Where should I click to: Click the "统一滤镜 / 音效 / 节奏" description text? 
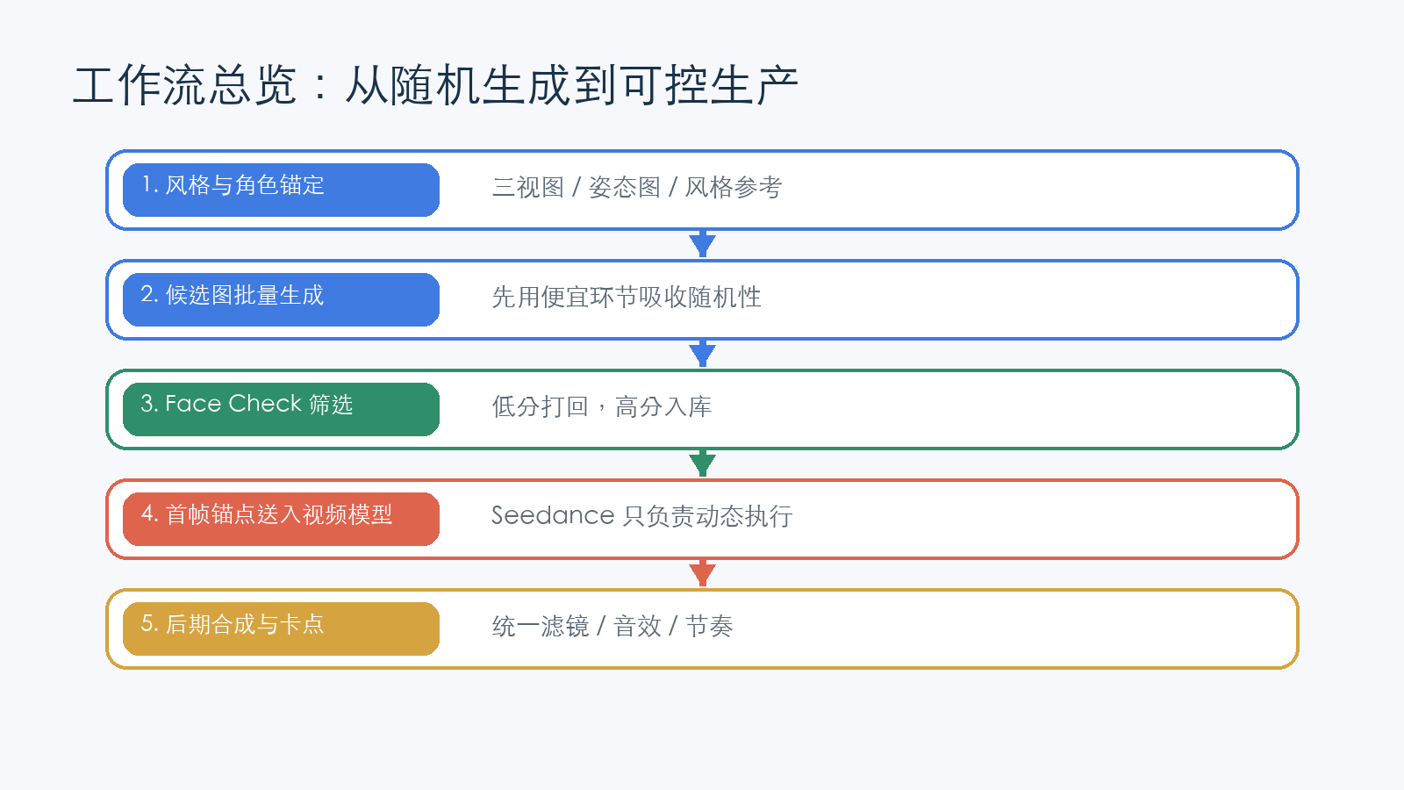tap(612, 627)
